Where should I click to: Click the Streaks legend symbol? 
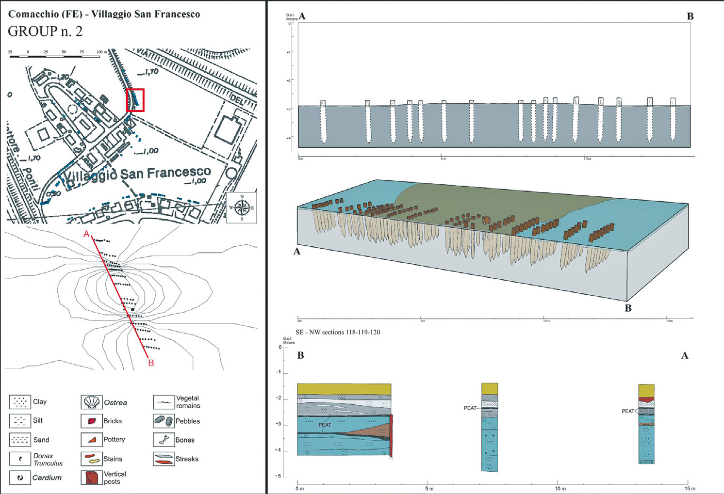click(x=164, y=459)
